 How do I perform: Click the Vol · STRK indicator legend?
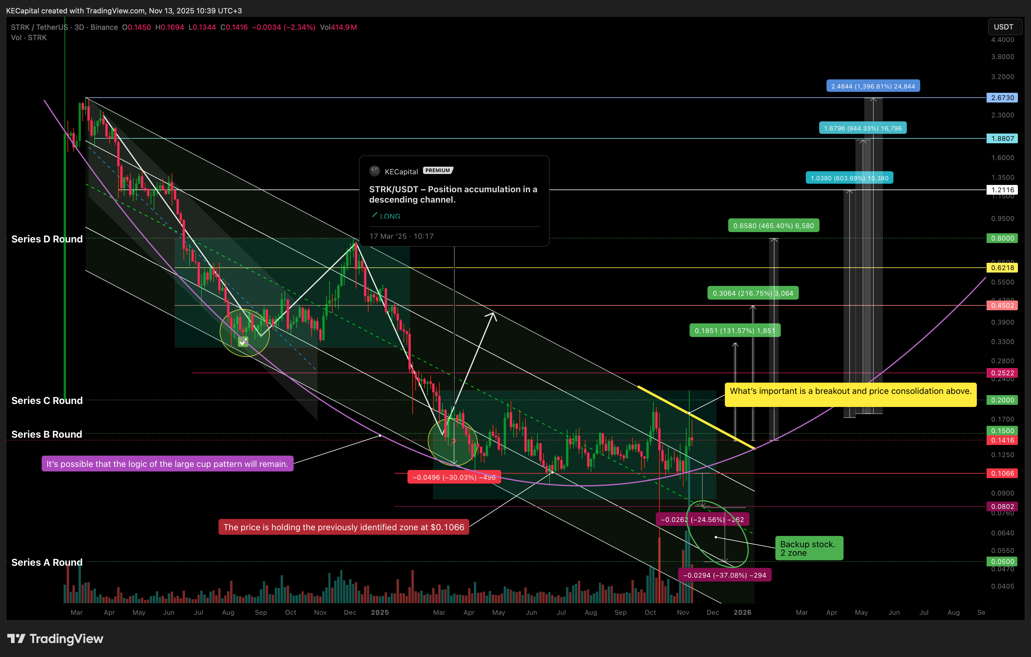coord(29,38)
